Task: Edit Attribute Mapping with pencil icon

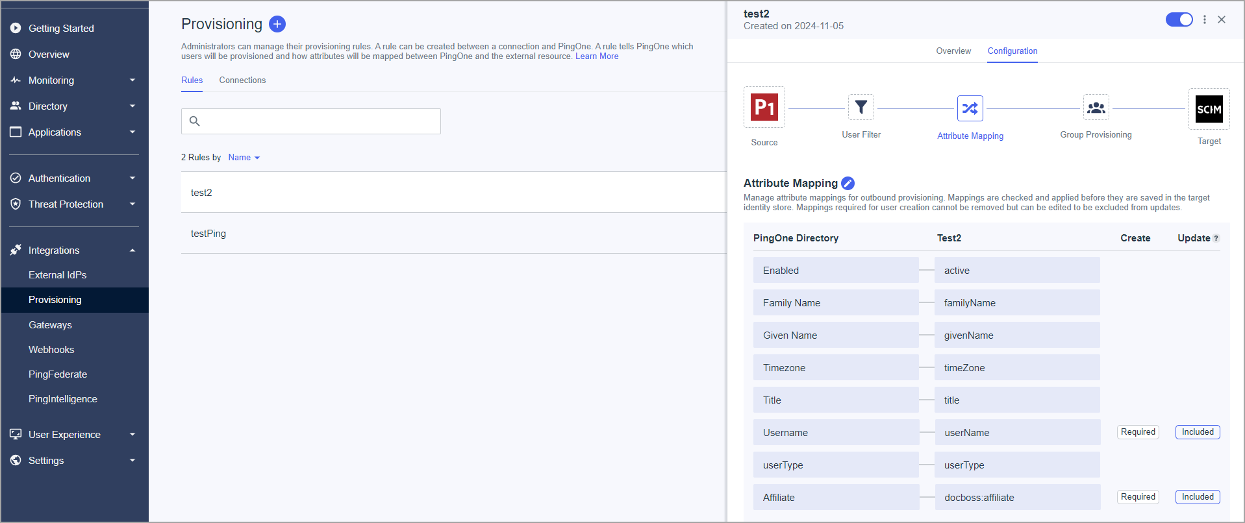Action: [848, 183]
